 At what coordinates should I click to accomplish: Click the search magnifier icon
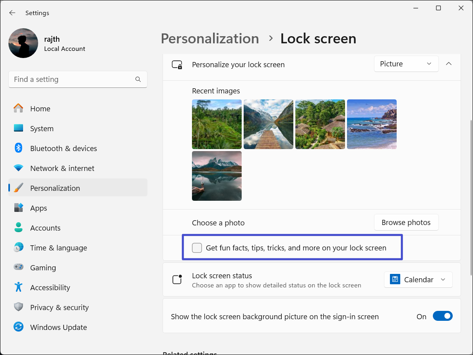click(138, 80)
